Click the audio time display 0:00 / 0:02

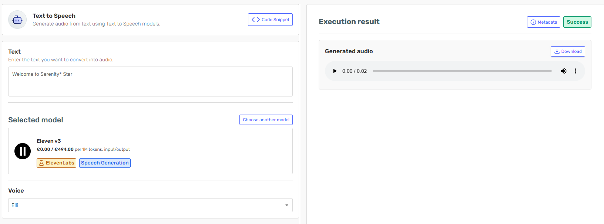pos(354,71)
